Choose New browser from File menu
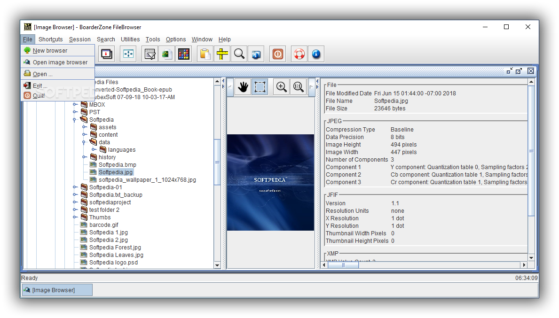The image size is (559, 318). (x=58, y=51)
